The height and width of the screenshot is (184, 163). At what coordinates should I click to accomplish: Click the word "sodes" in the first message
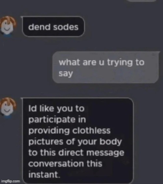pos(66,27)
